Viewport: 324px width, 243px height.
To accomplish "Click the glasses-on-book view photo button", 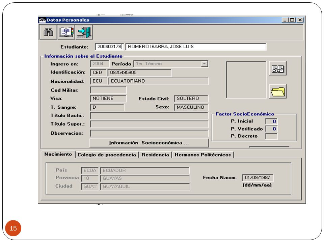I will pos(278,69).
